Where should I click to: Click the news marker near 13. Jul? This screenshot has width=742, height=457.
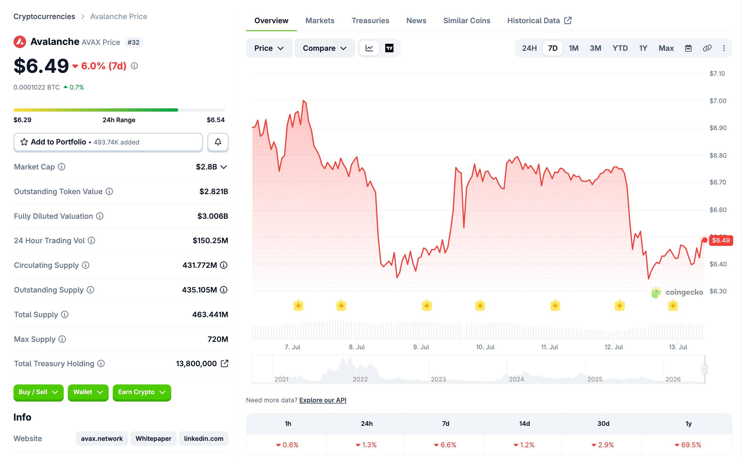point(673,306)
